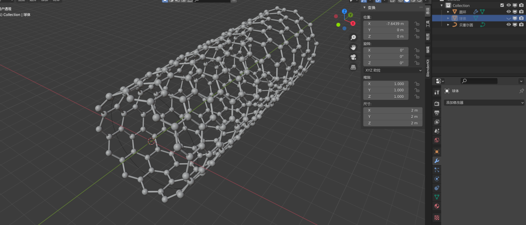
Task: Click the location Y field showing 0 m
Action: 386,30
